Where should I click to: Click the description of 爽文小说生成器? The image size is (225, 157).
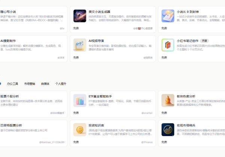click(x=120, y=18)
